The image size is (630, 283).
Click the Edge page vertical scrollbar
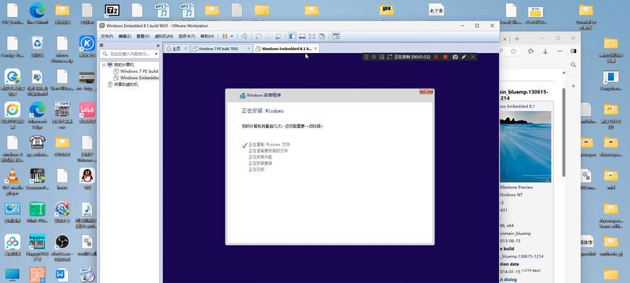coord(563,132)
